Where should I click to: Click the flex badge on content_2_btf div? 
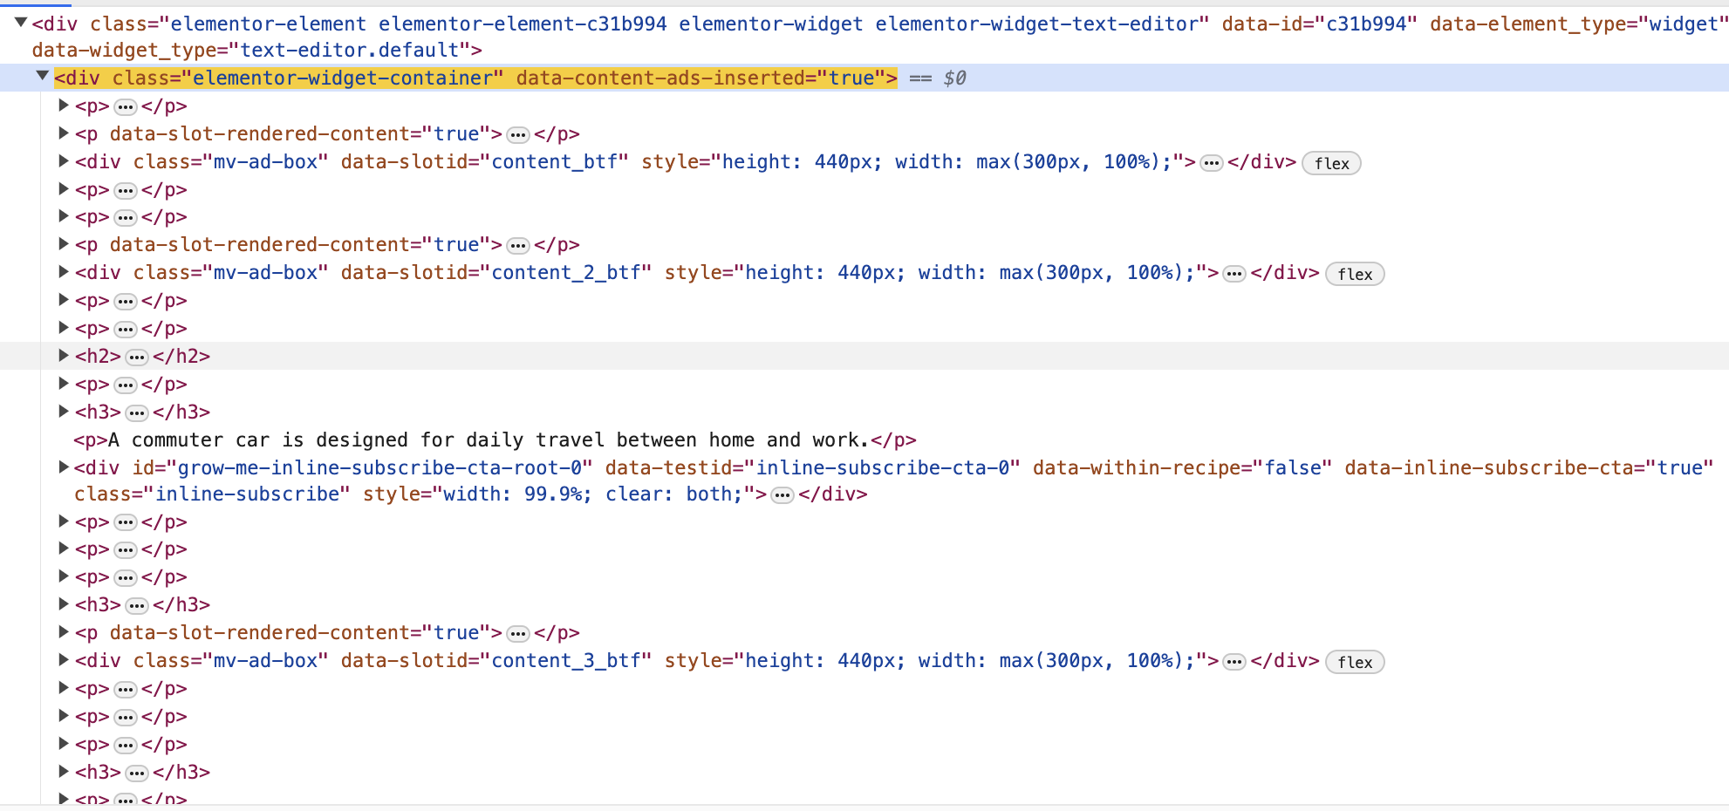1354,274
